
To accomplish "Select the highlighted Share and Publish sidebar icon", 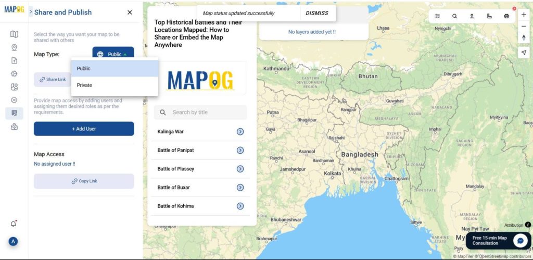I will pos(14,113).
